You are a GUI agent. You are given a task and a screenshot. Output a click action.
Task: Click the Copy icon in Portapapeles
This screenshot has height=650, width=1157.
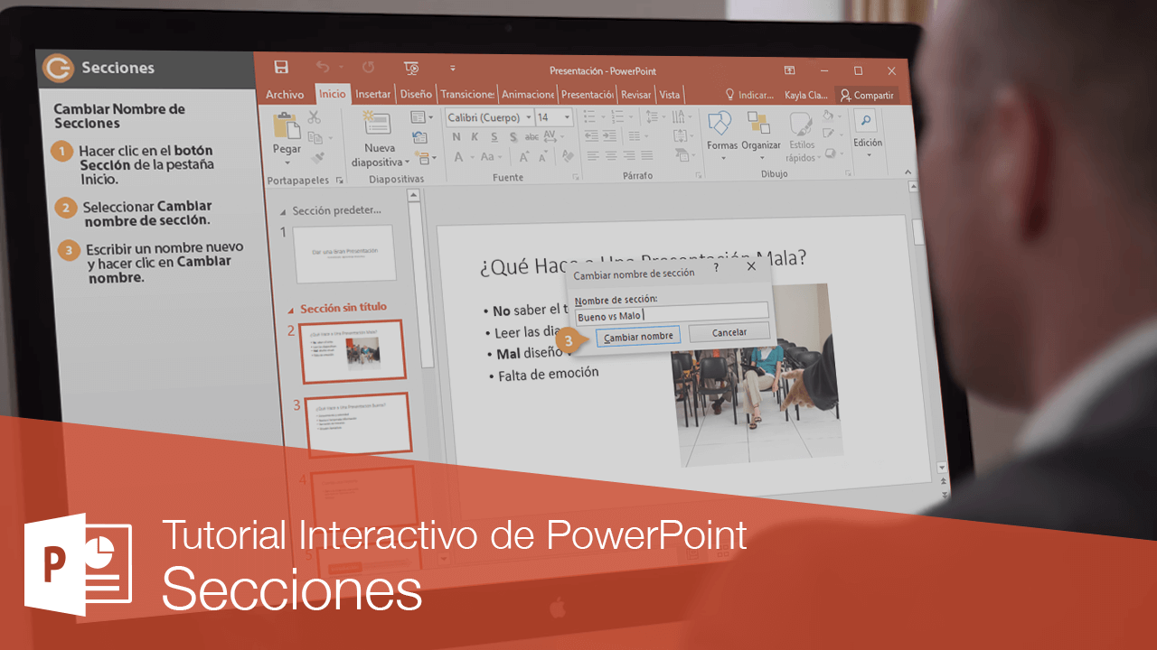(x=315, y=138)
